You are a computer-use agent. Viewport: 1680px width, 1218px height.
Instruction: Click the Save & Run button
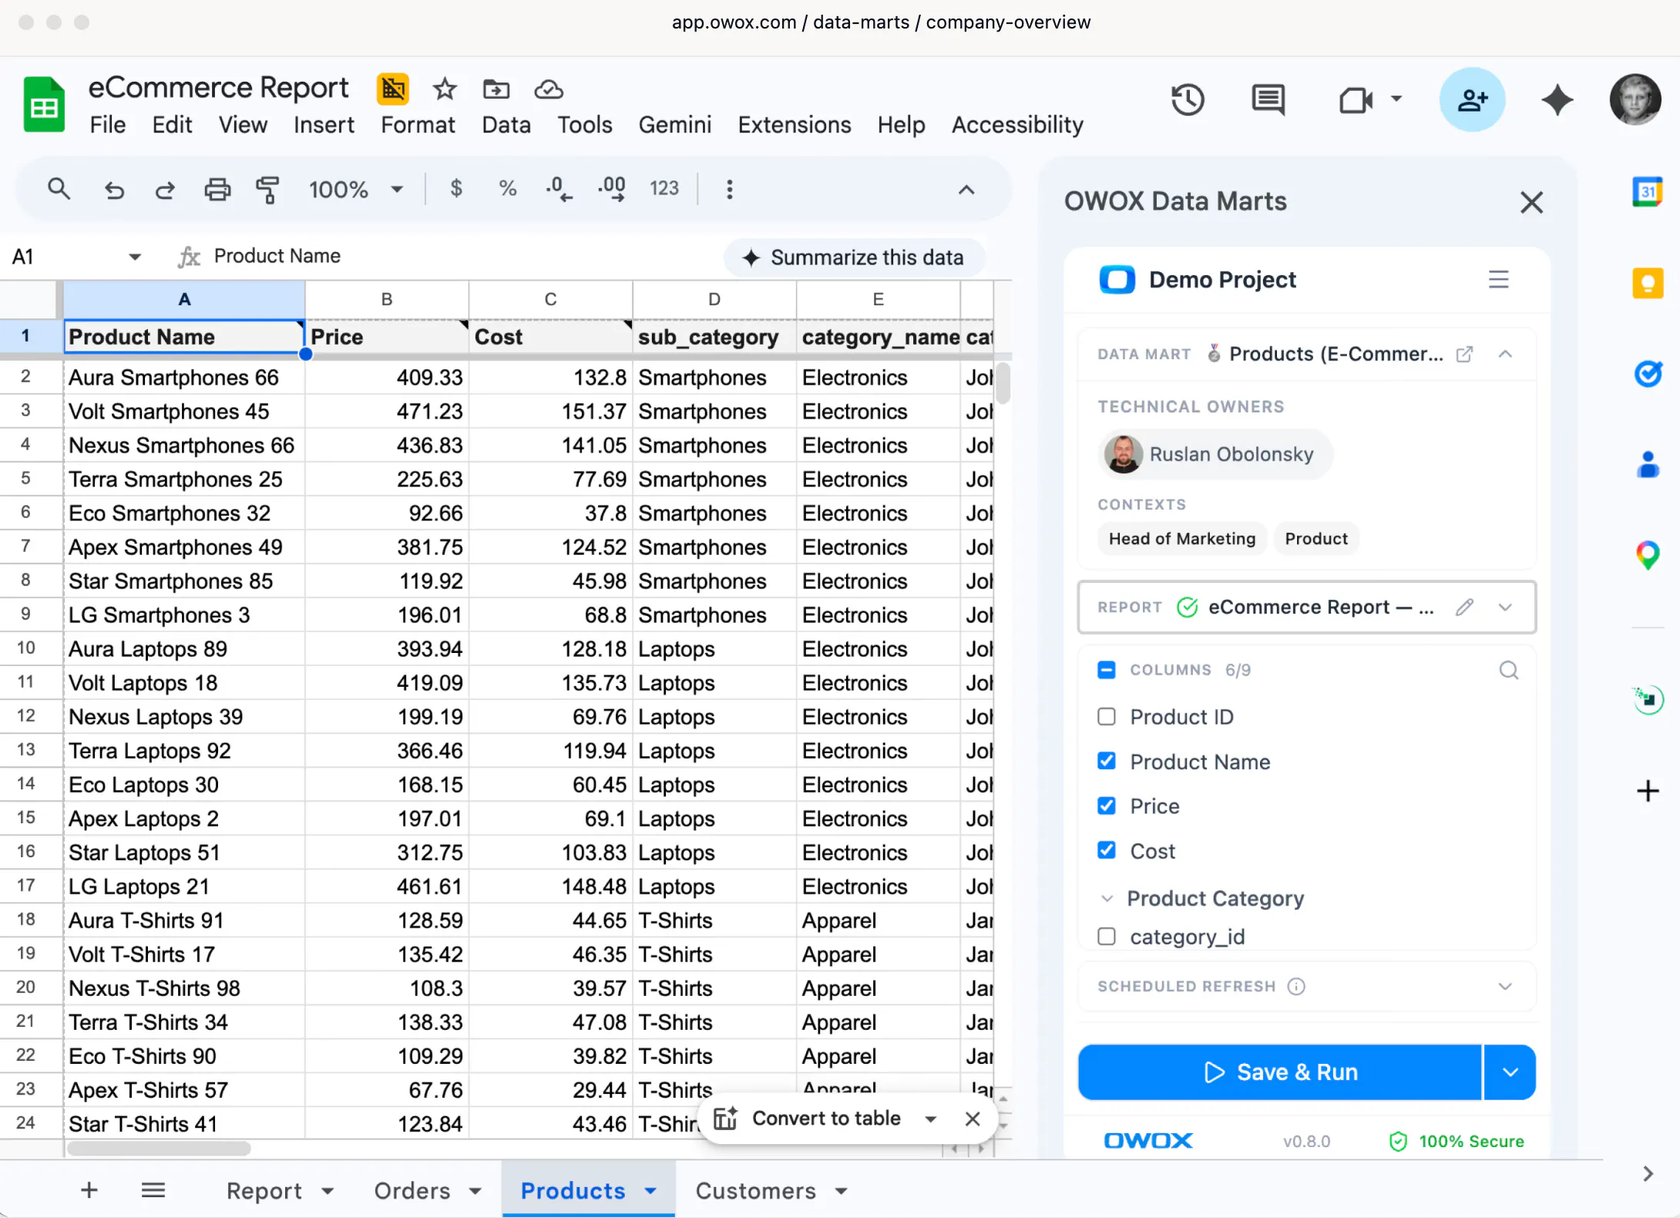(1280, 1072)
